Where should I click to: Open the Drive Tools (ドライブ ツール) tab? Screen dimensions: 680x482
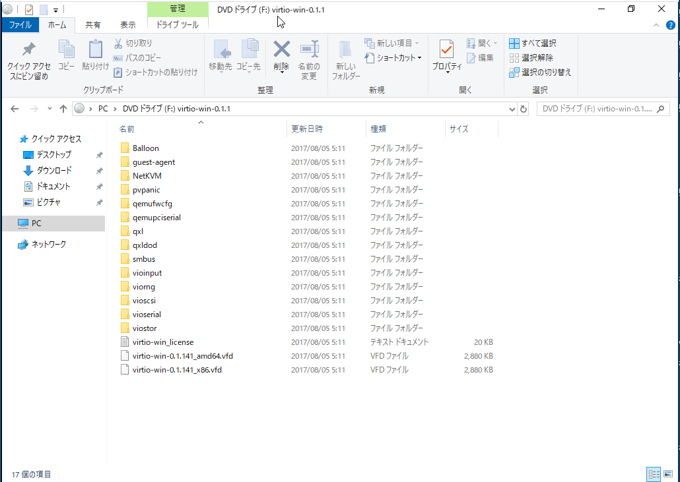(178, 24)
